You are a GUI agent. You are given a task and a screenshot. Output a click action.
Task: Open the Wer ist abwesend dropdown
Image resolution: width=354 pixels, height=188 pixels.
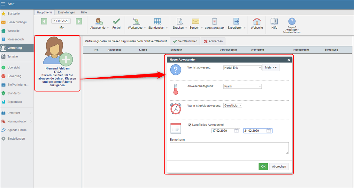coord(242,68)
